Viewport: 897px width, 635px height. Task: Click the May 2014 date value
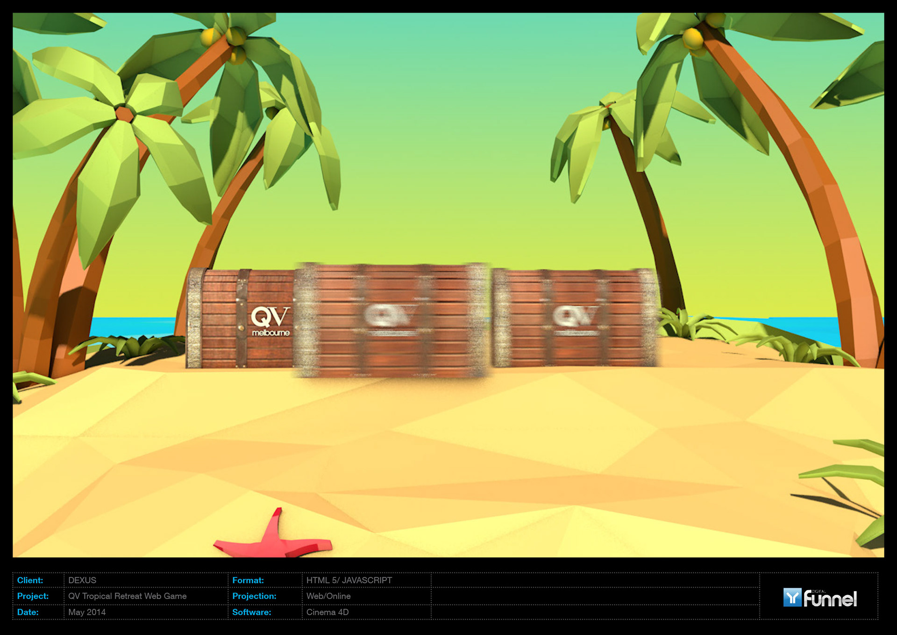point(87,612)
